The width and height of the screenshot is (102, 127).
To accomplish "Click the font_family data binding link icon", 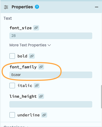I will coord(41,67).
